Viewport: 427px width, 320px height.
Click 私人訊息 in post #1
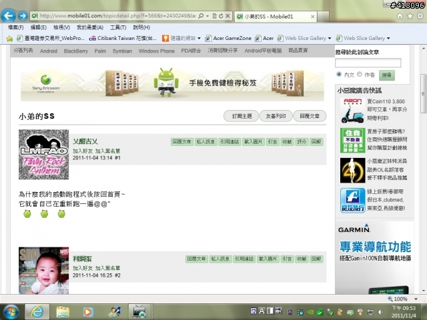205,142
